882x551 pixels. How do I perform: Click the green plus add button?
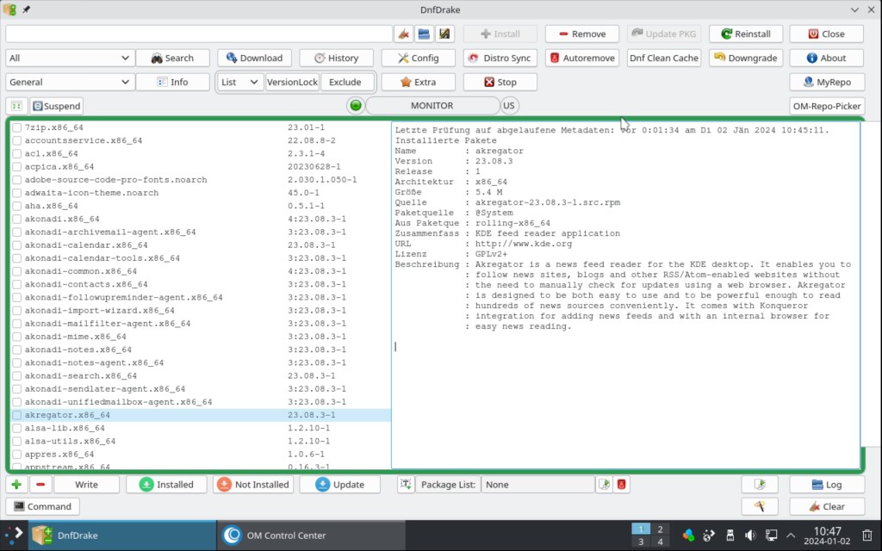pyautogui.click(x=16, y=485)
